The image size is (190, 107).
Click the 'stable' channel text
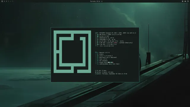coord(102,54)
